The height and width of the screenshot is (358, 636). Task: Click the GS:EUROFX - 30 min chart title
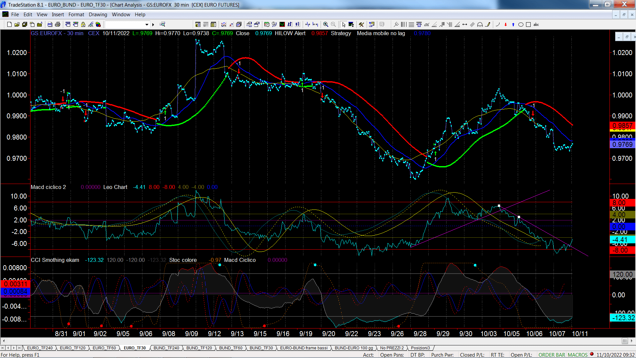pos(57,33)
